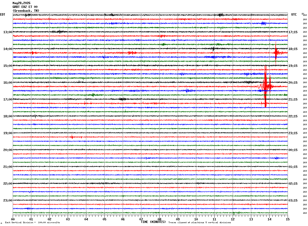Select minute 15 tick label on time axis
The width and height of the screenshot is (308, 226).
click(x=288, y=219)
